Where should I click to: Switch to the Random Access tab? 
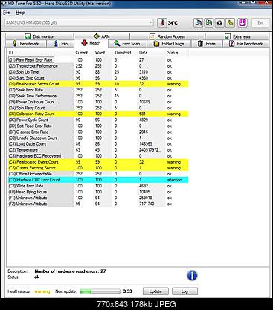167,36
